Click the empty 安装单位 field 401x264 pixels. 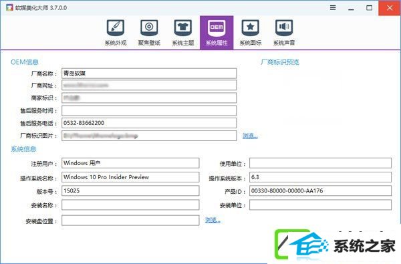tap(320, 205)
